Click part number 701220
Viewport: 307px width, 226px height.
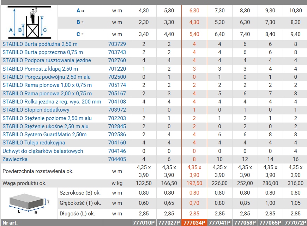117,69
